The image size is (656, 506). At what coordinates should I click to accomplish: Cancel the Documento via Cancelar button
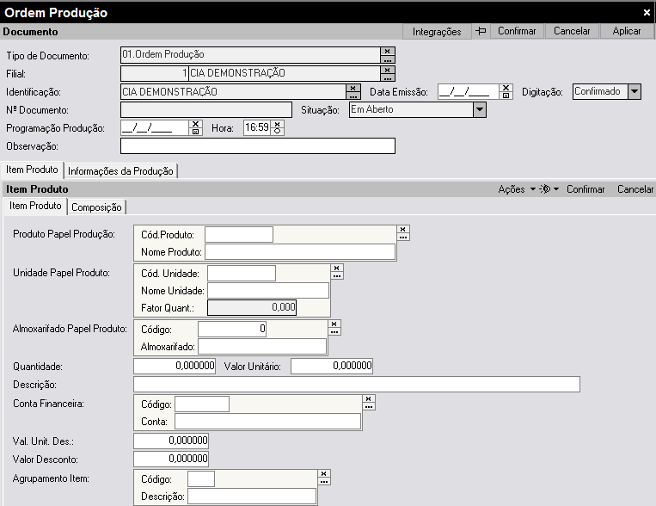coord(572,31)
